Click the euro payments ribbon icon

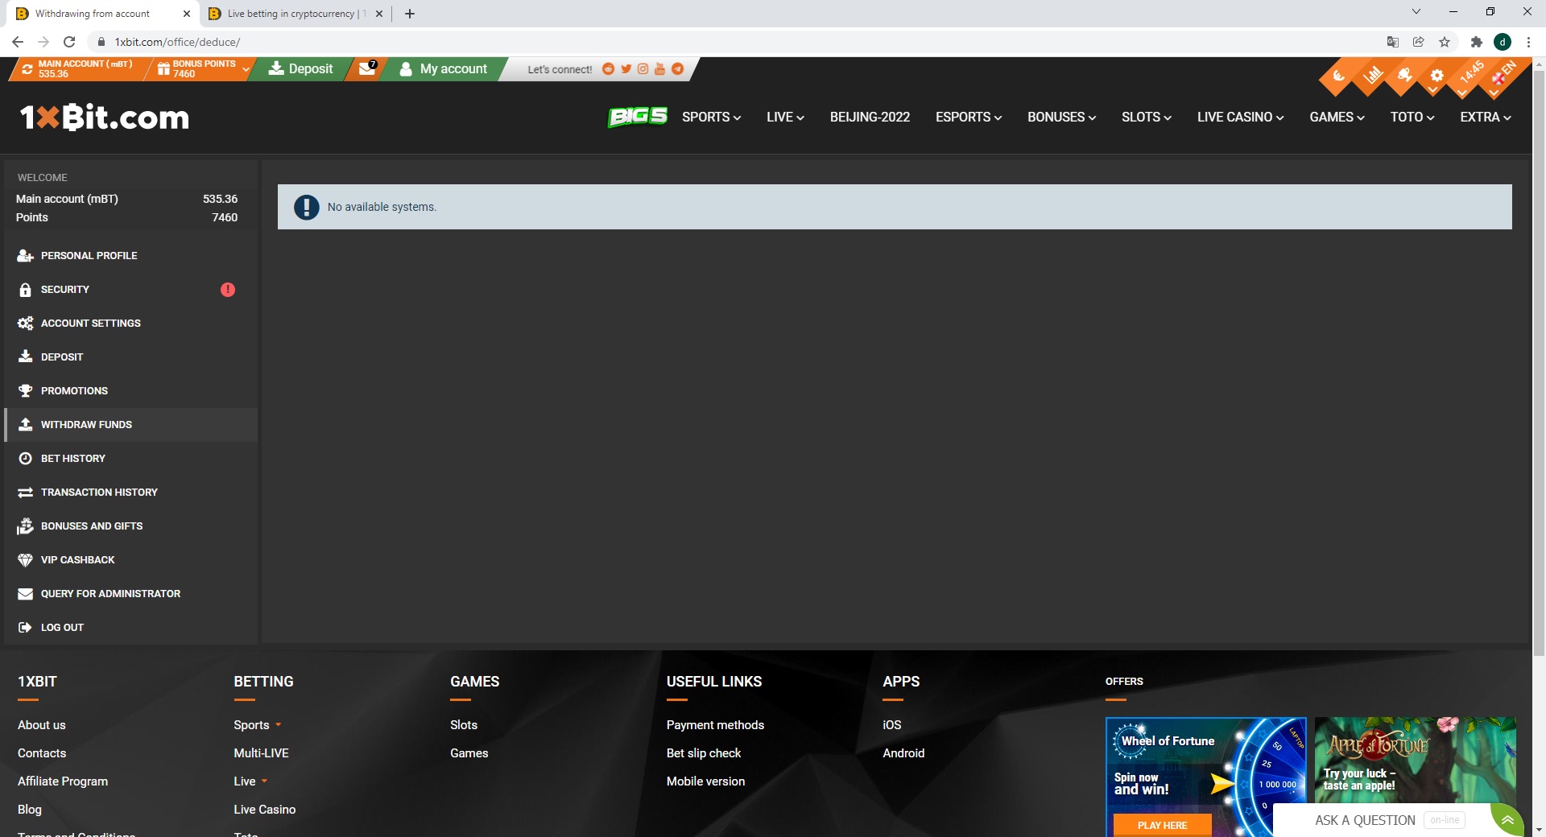point(1338,77)
